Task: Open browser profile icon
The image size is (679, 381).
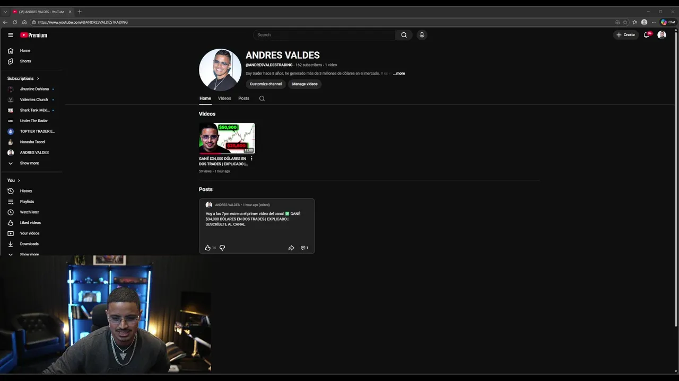Action: pos(644,22)
